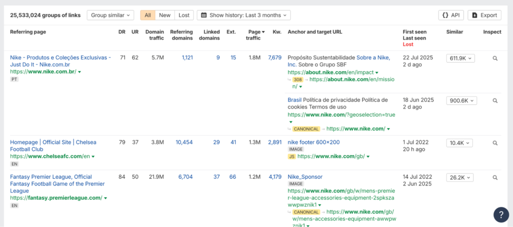
Task: Open the www.chelseafc.com/en URL dropdown arrow
Action: (93, 157)
